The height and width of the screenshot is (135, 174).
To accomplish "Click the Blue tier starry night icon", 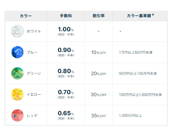I will (x=17, y=52).
